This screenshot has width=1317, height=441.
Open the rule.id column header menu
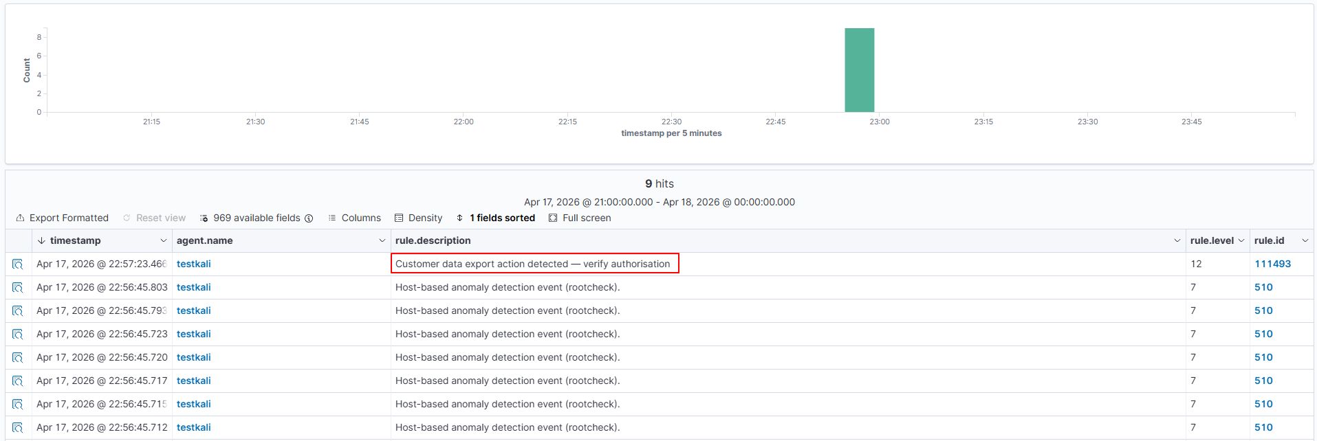[1305, 240]
